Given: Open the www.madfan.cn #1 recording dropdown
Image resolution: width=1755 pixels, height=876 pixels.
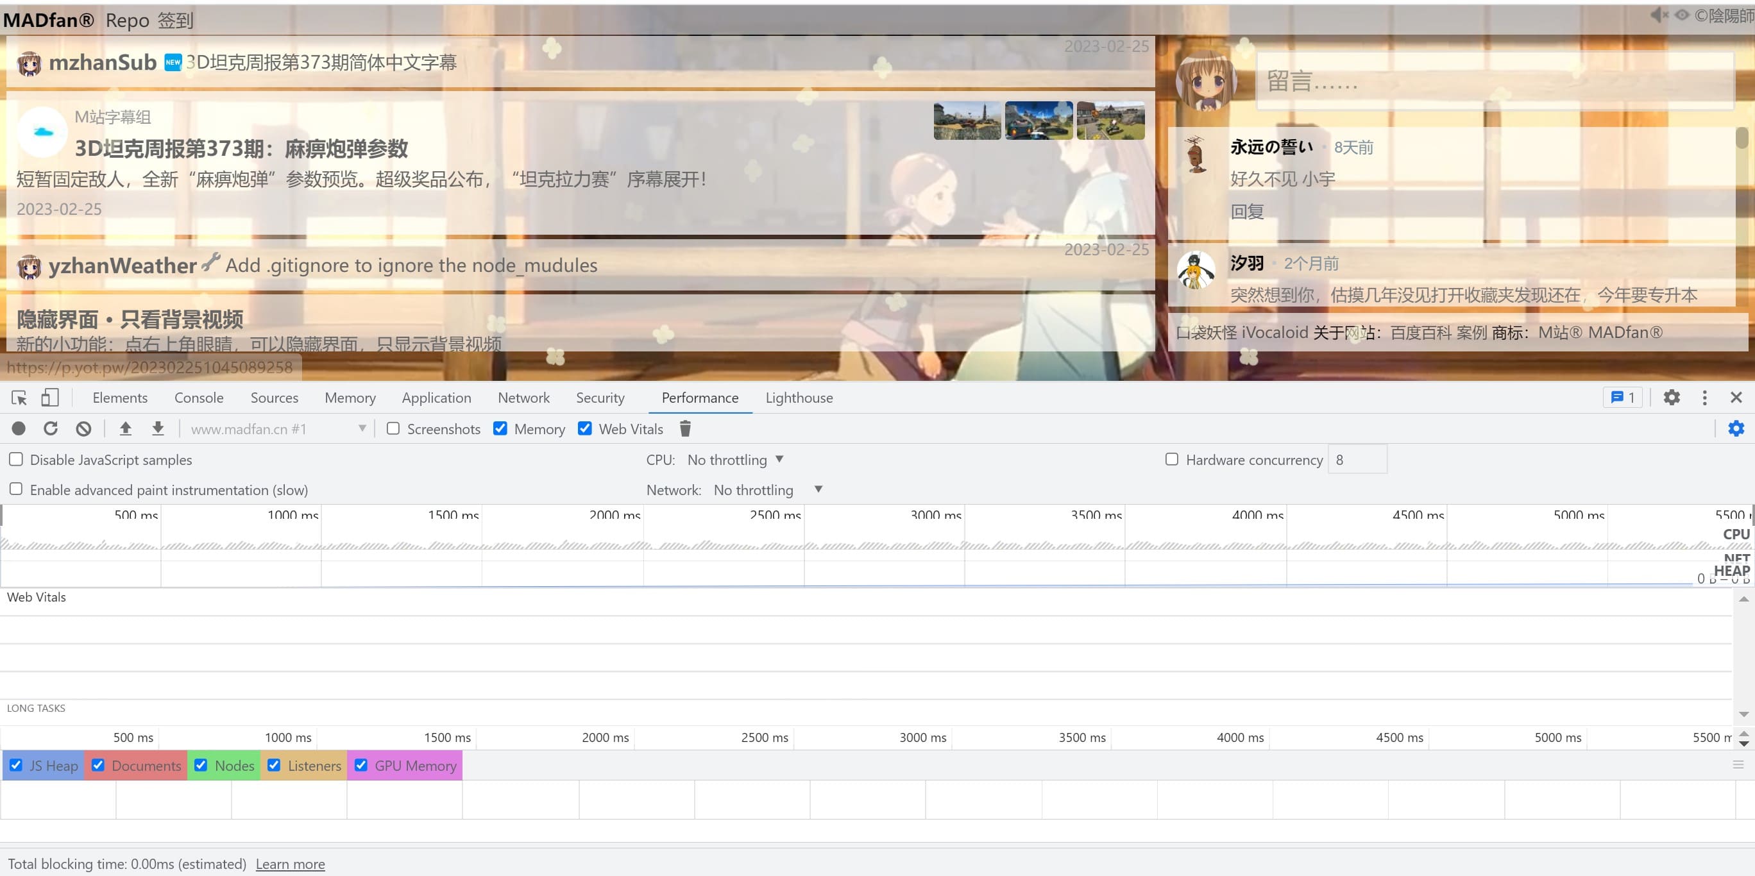Looking at the screenshot, I should tap(277, 428).
